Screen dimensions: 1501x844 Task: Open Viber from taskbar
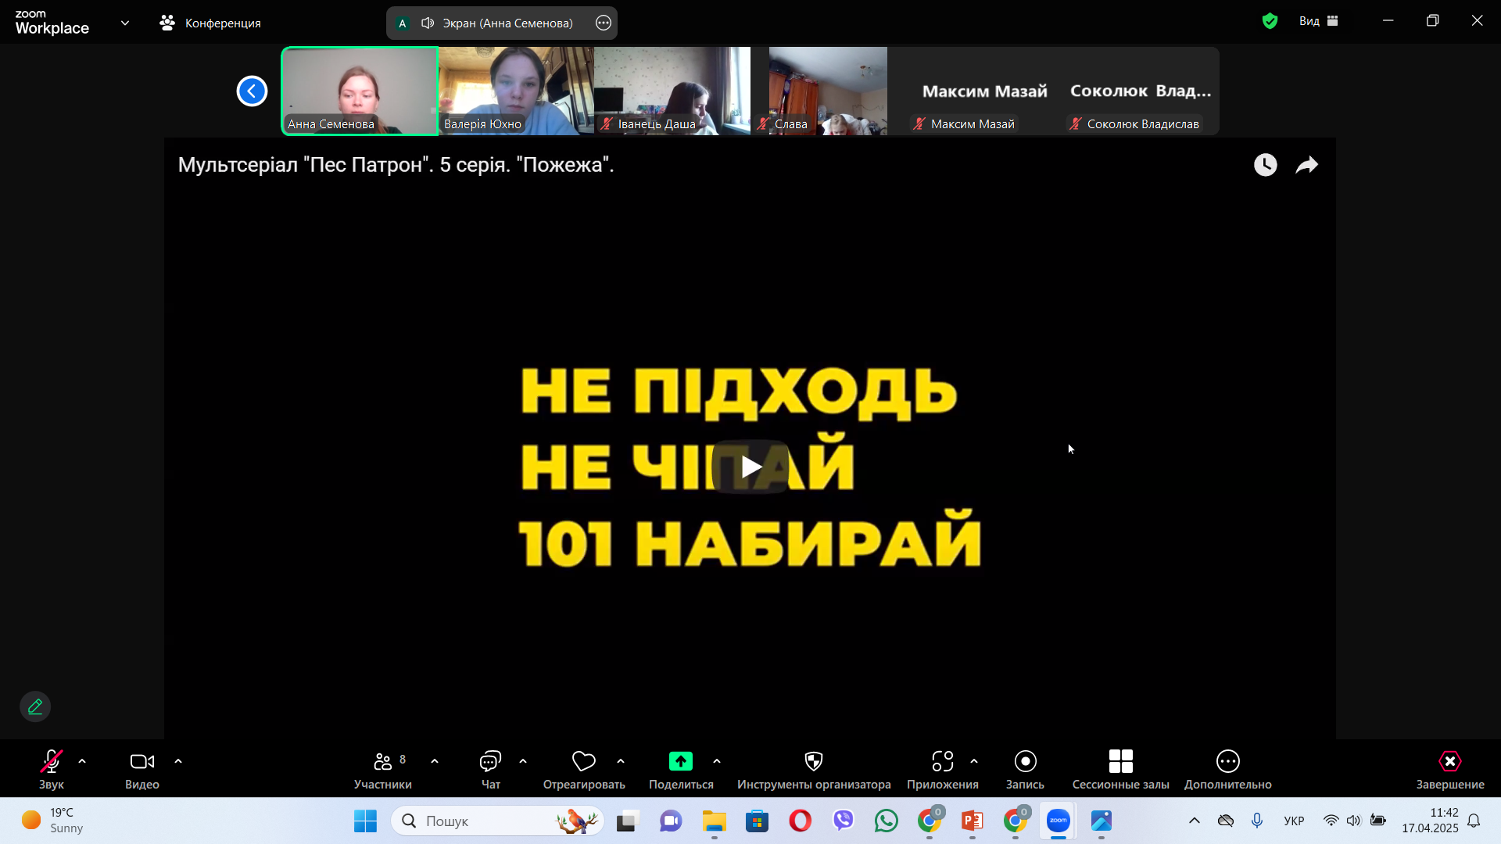pos(843,821)
